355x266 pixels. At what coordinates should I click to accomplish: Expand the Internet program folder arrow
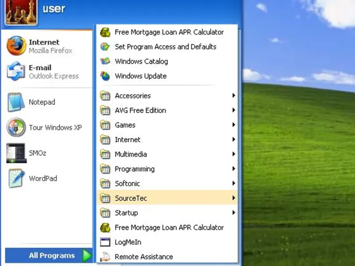pyautogui.click(x=234, y=139)
